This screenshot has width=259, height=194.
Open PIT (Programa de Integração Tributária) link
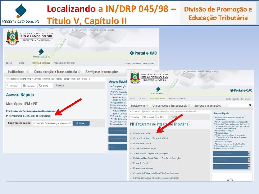click(x=28, y=116)
